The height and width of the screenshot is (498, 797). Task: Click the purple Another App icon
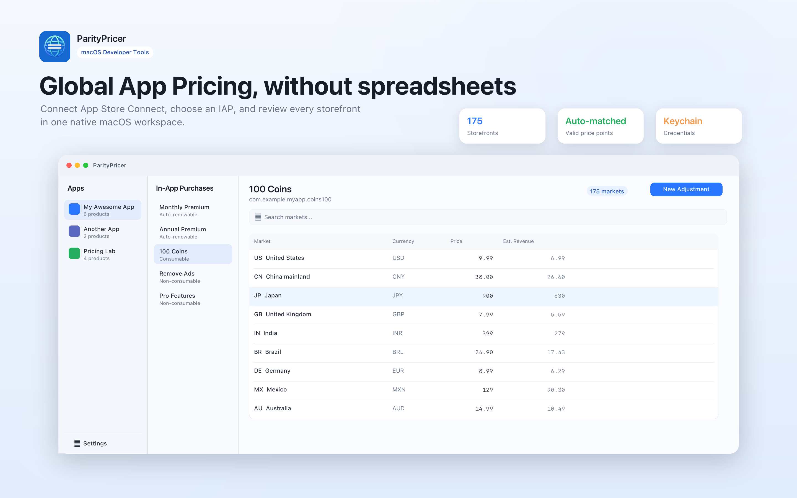(74, 232)
